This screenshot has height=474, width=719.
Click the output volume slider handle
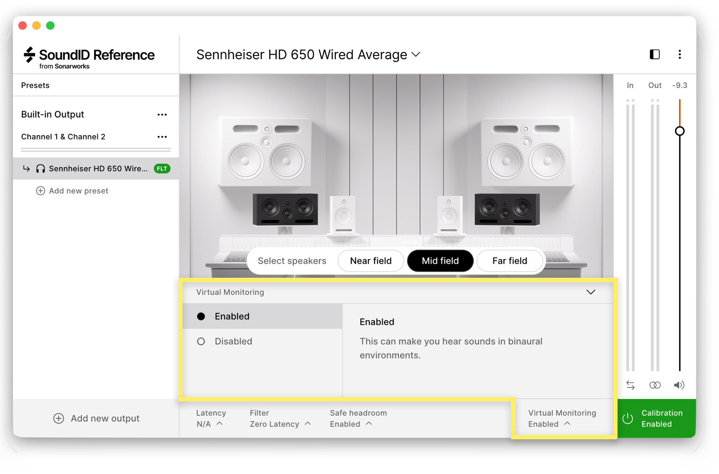pos(680,131)
